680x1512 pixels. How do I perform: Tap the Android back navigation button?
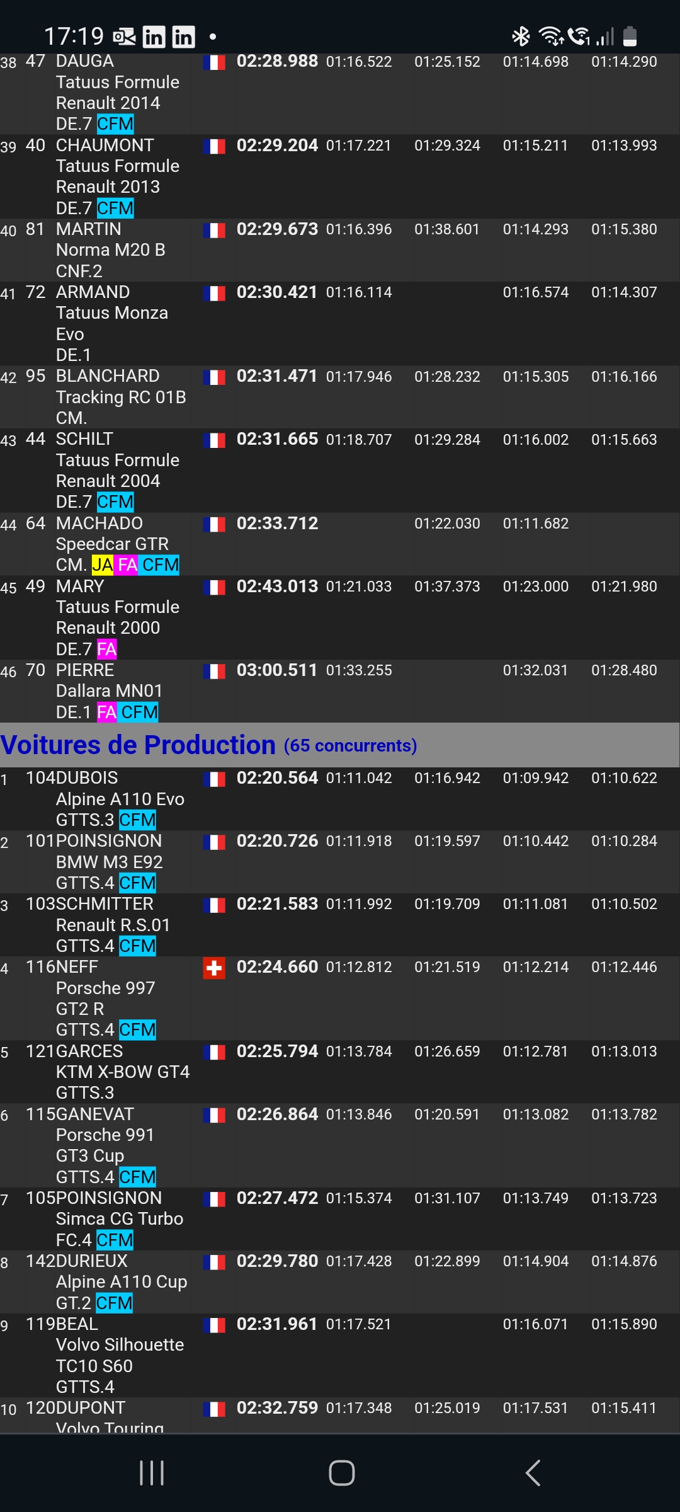(533, 1473)
